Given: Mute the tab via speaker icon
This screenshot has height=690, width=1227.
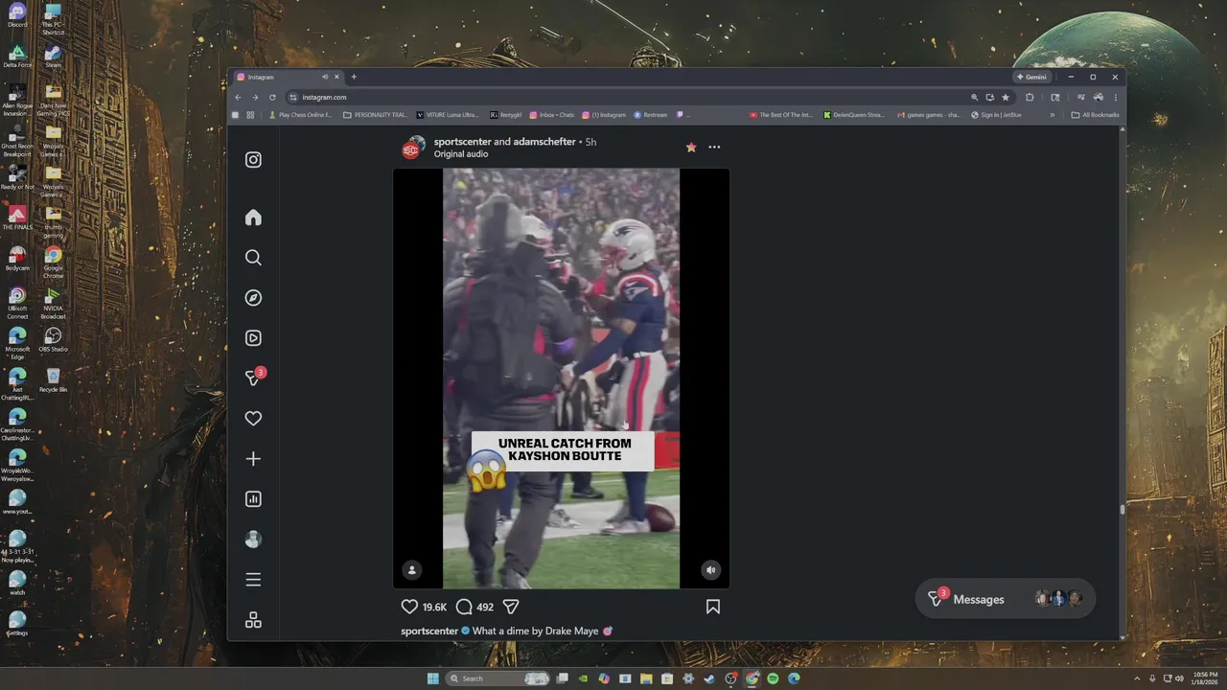Looking at the screenshot, I should pyautogui.click(x=325, y=77).
